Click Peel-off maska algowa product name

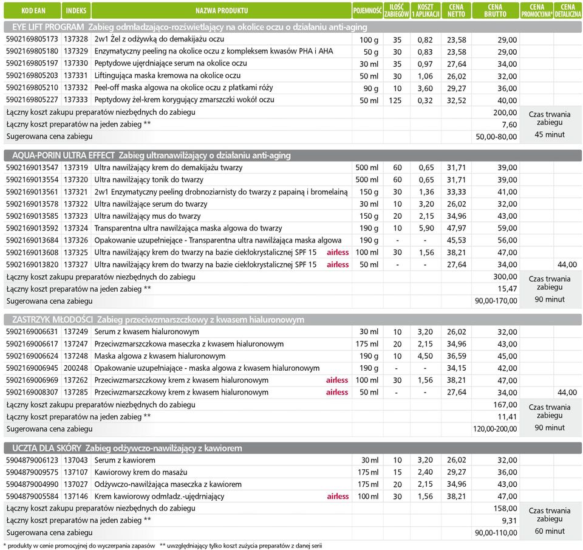tap(183, 88)
